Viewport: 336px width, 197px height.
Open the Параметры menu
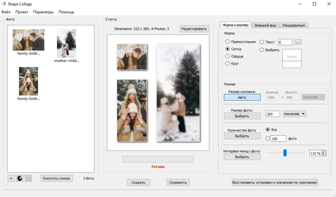43,12
